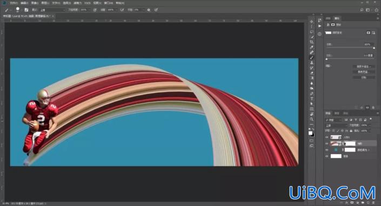Apply the mask icon
381x206 pixels.
[362, 107]
